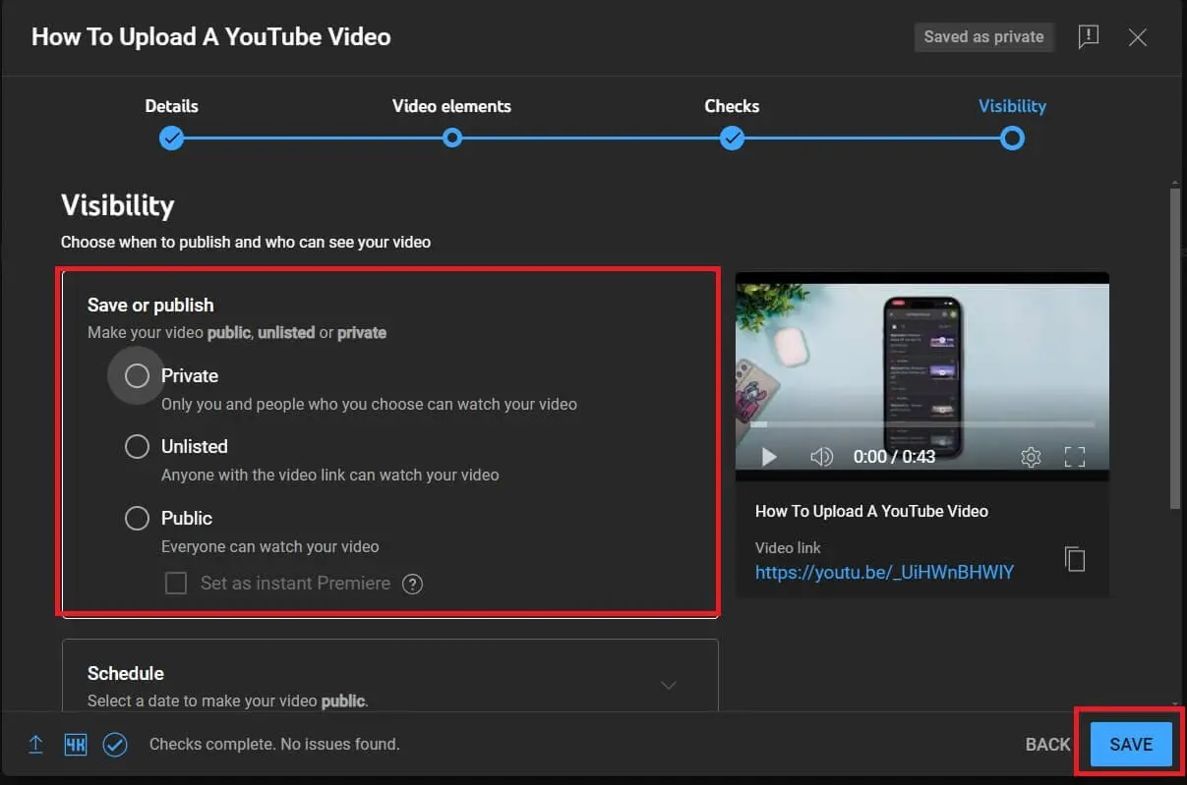Image resolution: width=1187 pixels, height=785 pixels.
Task: Select the Public radio button
Action: 137,518
